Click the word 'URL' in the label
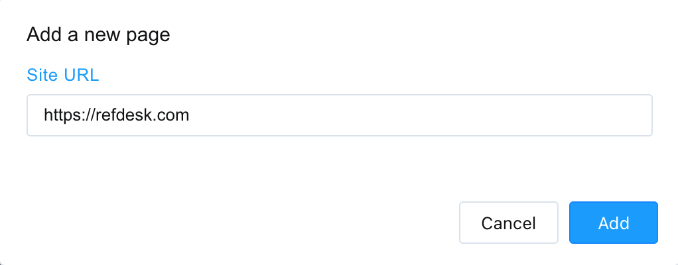The width and height of the screenshot is (678, 265). [82, 75]
